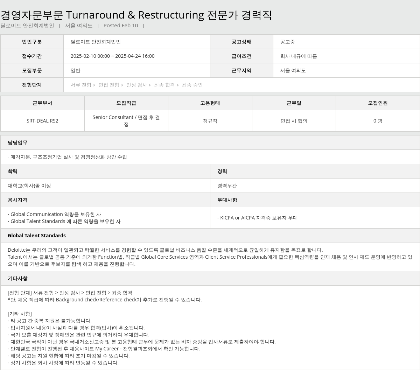Click the 최종 승인 step
This screenshot has height=370, width=420.
click(192, 85)
